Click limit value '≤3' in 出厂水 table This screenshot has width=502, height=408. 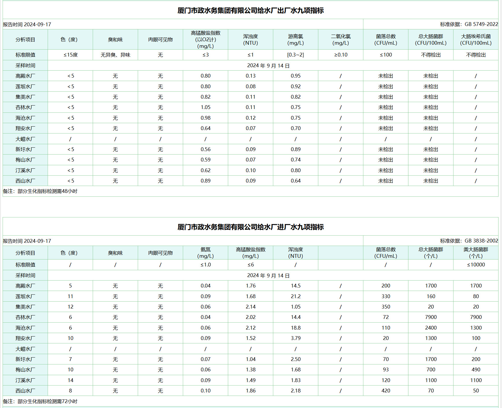click(205, 55)
